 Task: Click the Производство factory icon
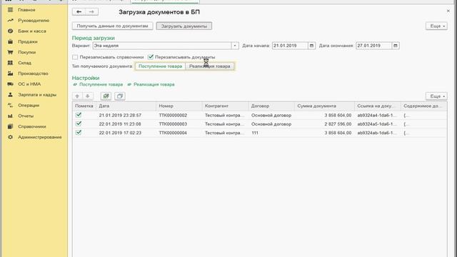tap(10, 74)
